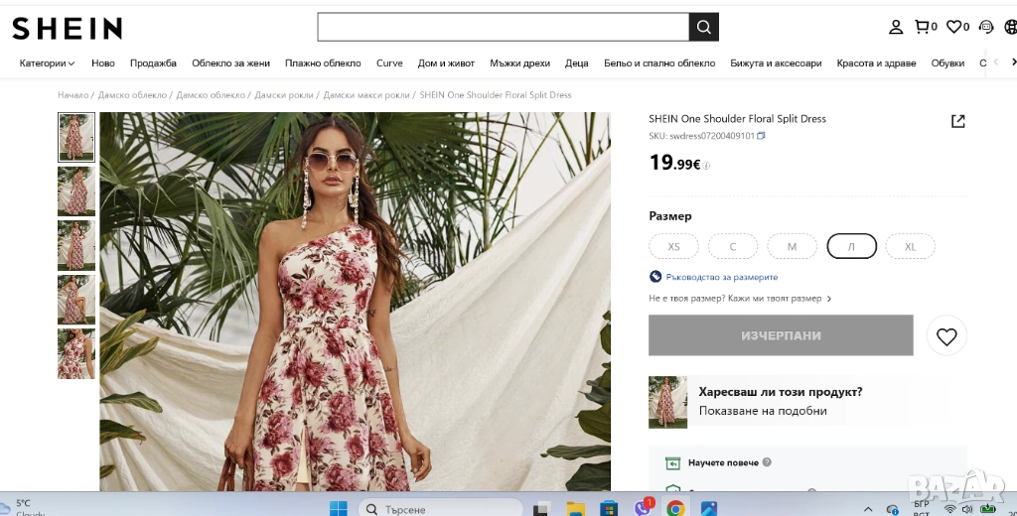
Task: Click Дамски макси рокли breadcrumb
Action: pyautogui.click(x=366, y=94)
